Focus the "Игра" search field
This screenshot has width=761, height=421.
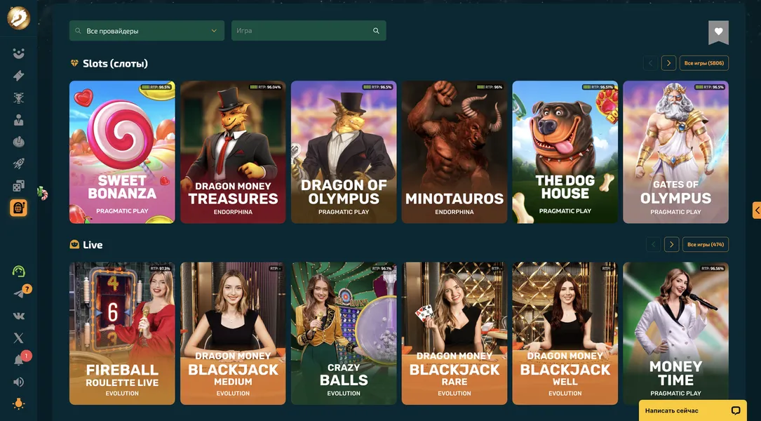tap(309, 31)
